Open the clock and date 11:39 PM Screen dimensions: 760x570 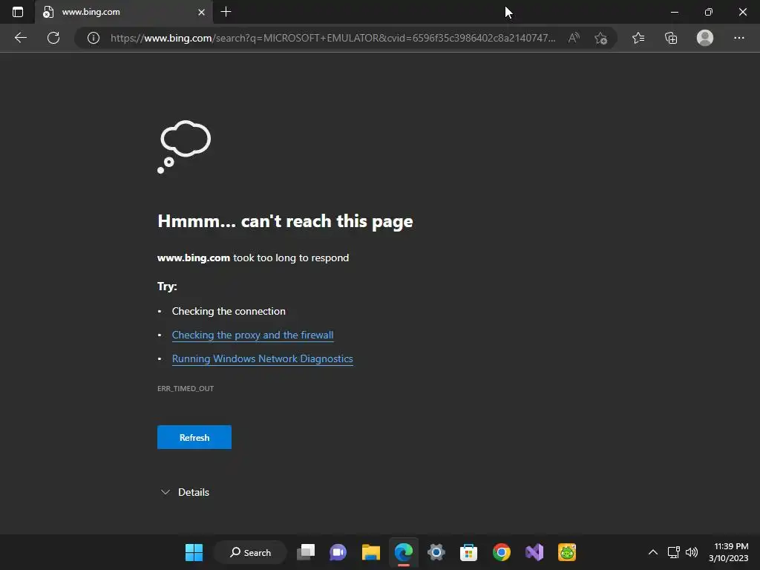pyautogui.click(x=729, y=552)
